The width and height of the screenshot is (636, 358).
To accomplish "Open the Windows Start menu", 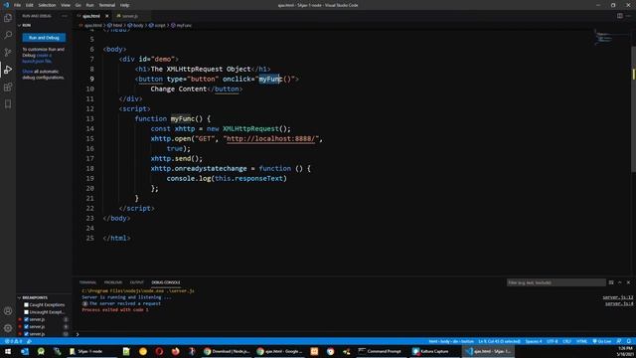I will pyautogui.click(x=8, y=351).
